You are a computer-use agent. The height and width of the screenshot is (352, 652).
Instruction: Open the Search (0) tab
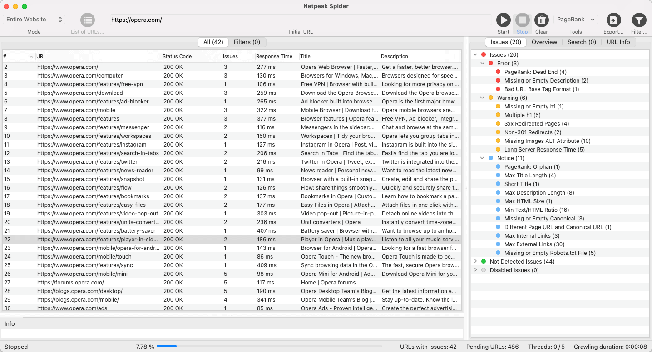coord(582,42)
